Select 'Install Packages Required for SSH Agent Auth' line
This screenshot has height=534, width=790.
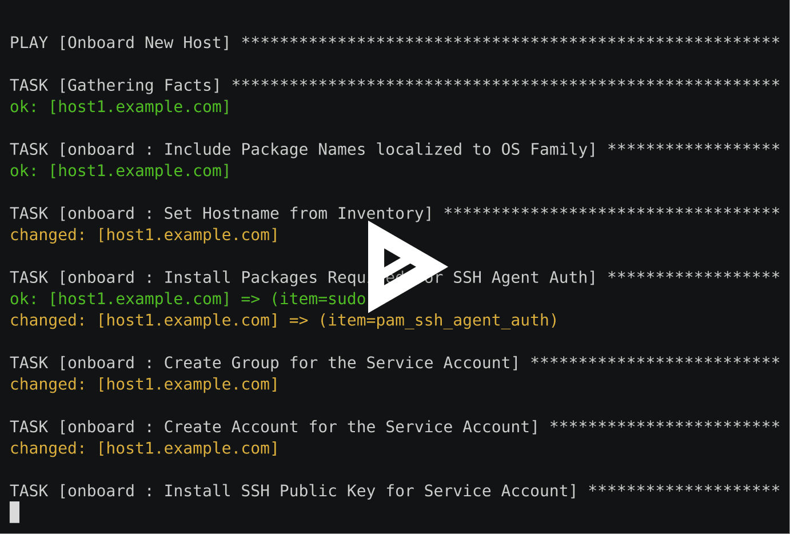[395, 277]
